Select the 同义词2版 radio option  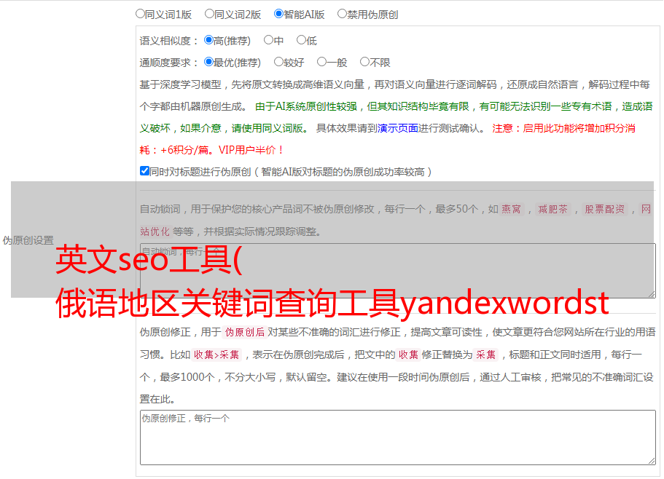click(x=209, y=14)
